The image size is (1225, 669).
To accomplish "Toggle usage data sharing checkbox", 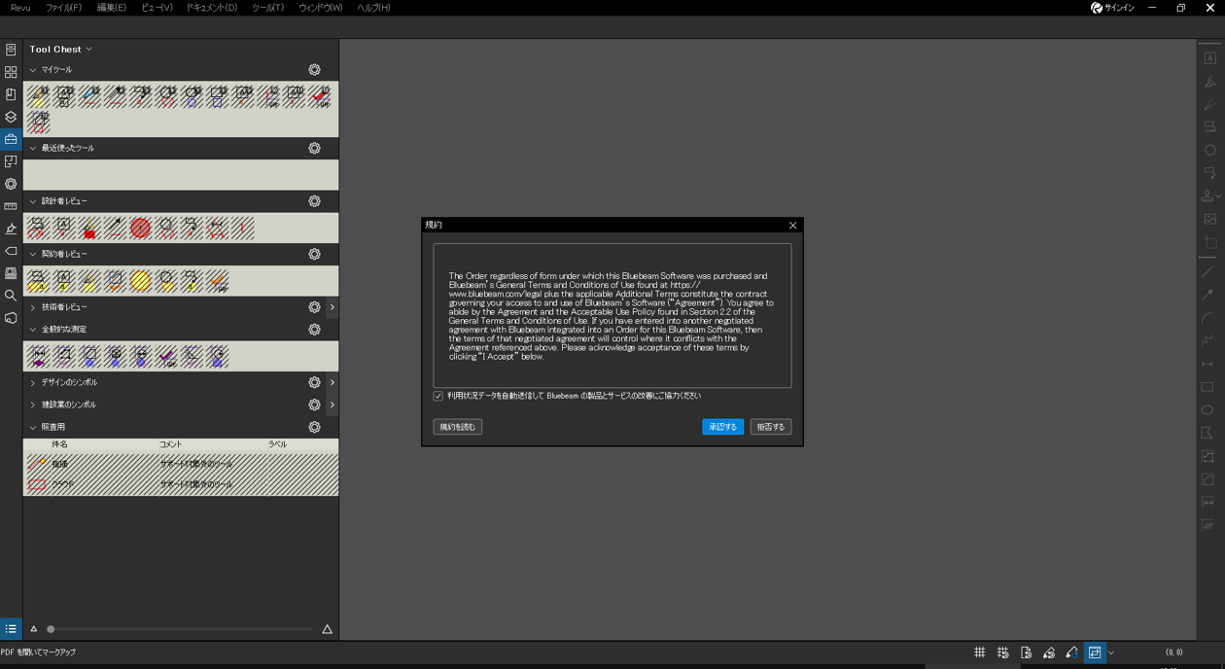I will pyautogui.click(x=437, y=397).
